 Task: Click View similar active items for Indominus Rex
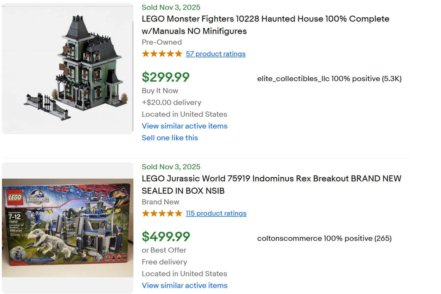[x=184, y=285]
